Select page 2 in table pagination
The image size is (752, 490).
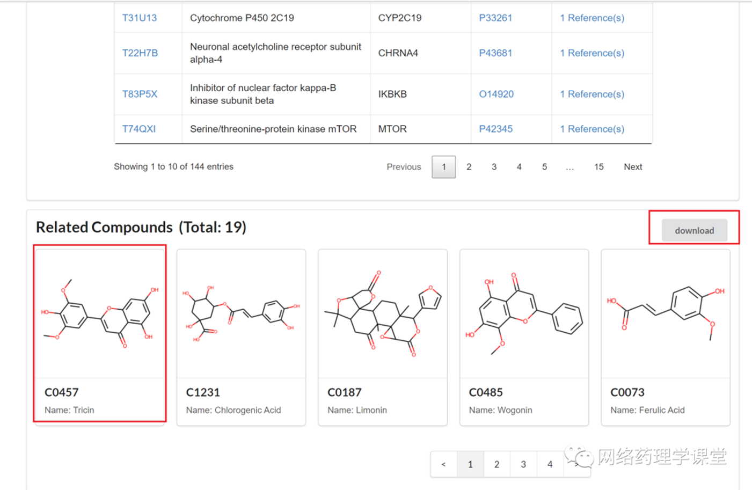469,167
